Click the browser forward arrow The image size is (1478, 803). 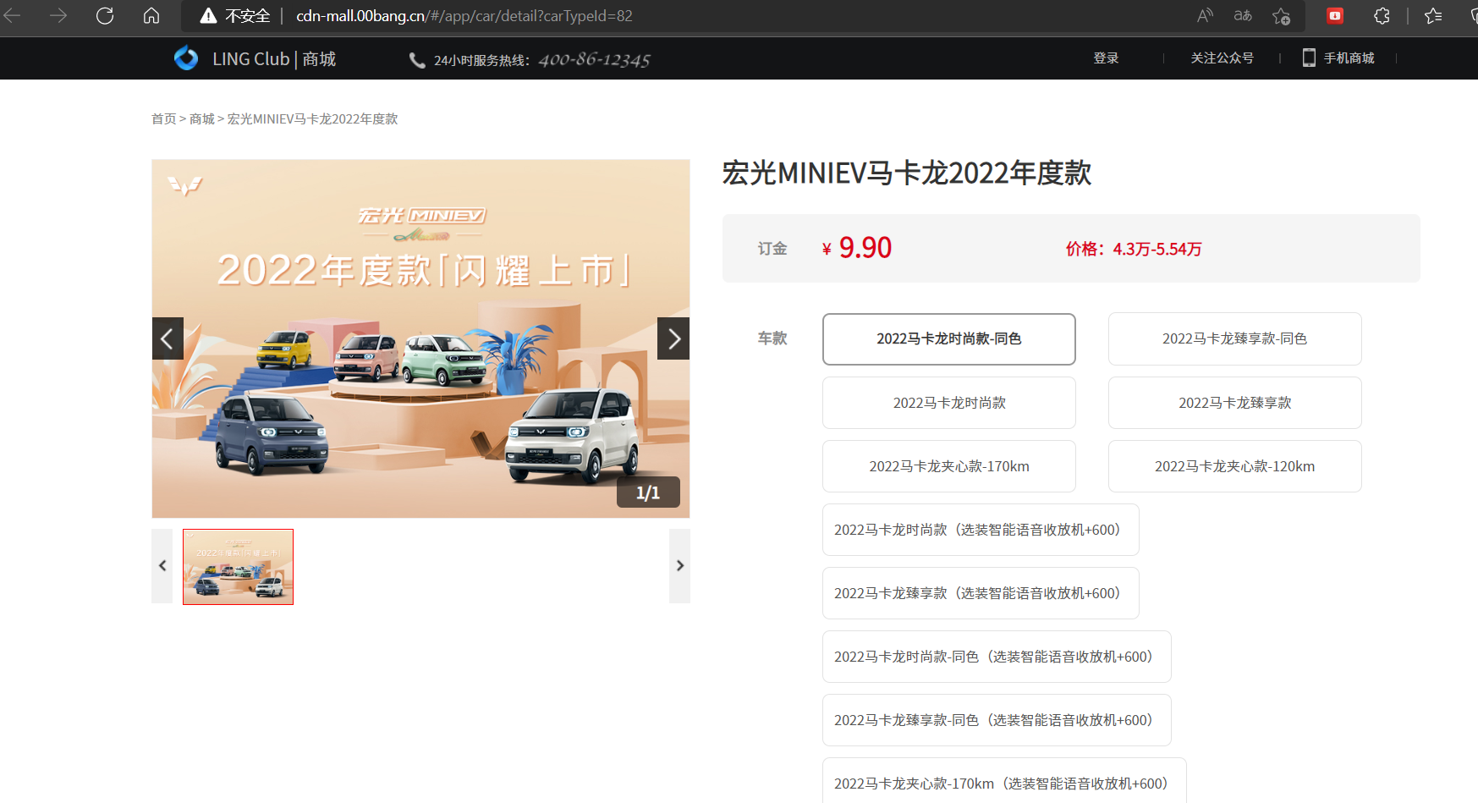click(58, 15)
